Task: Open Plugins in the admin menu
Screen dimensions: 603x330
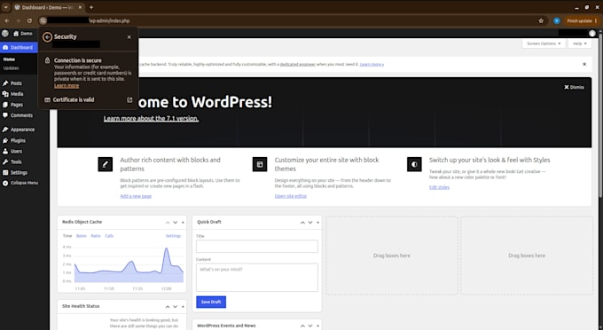Action: click(x=18, y=140)
